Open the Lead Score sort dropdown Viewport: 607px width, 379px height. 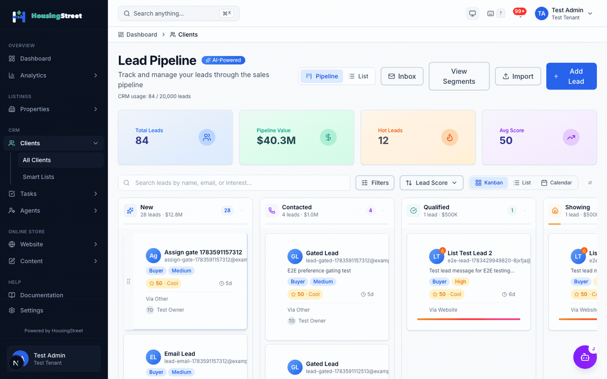coord(431,183)
